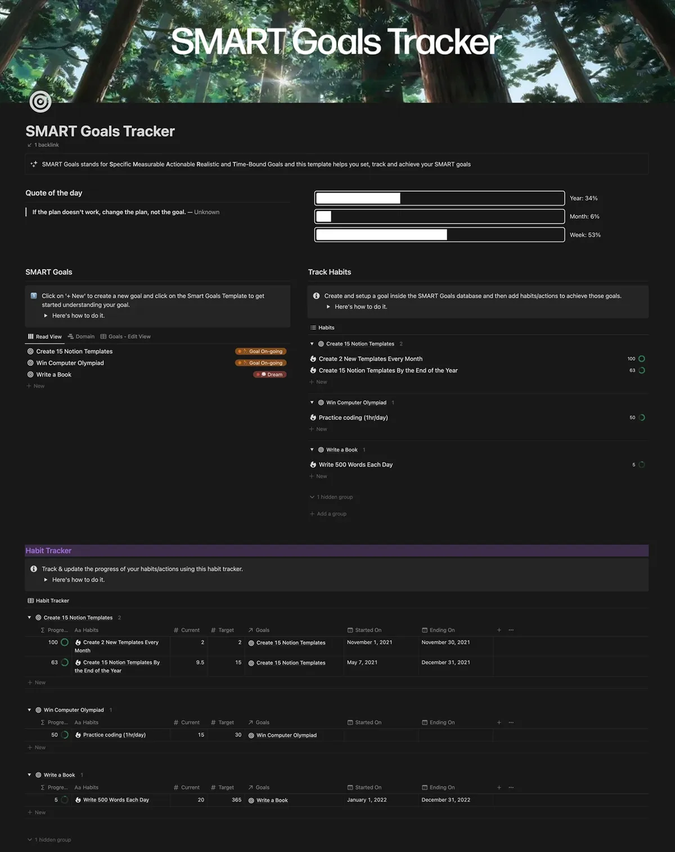
Task: Click the fire icon of Practice coding row in Habit Tracker table
Action: (x=78, y=735)
